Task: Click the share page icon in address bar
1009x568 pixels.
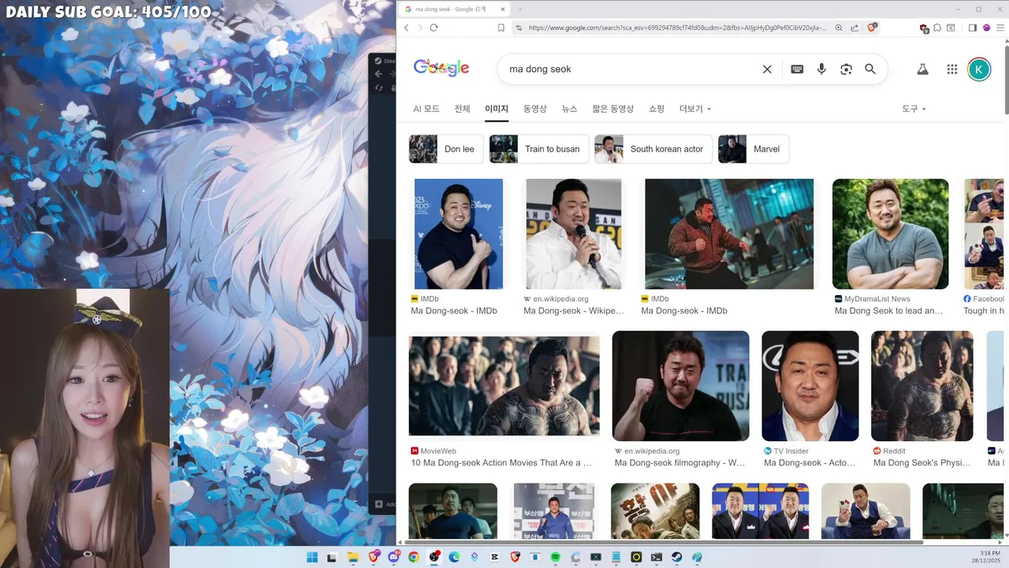Action: coord(854,28)
